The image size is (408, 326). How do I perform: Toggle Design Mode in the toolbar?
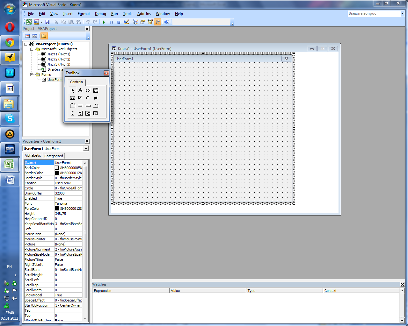coord(126,22)
